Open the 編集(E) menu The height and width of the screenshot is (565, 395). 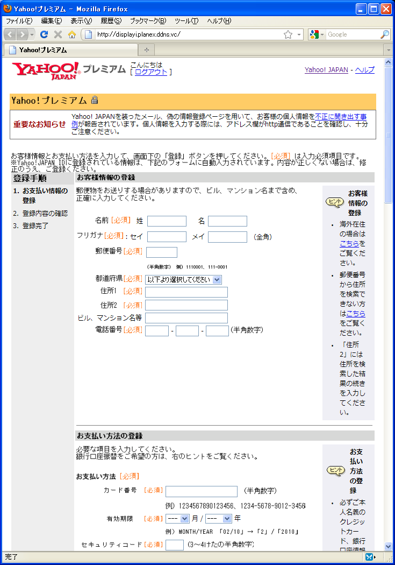click(52, 21)
